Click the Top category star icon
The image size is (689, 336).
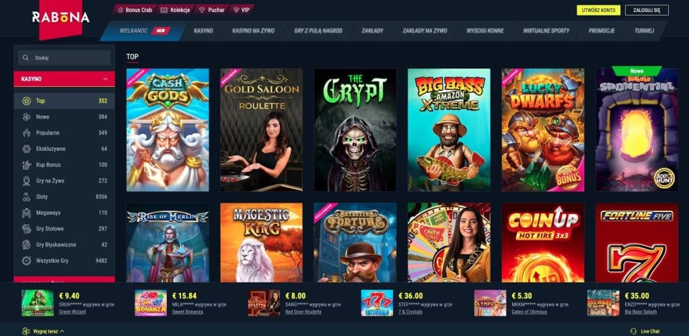[26, 101]
